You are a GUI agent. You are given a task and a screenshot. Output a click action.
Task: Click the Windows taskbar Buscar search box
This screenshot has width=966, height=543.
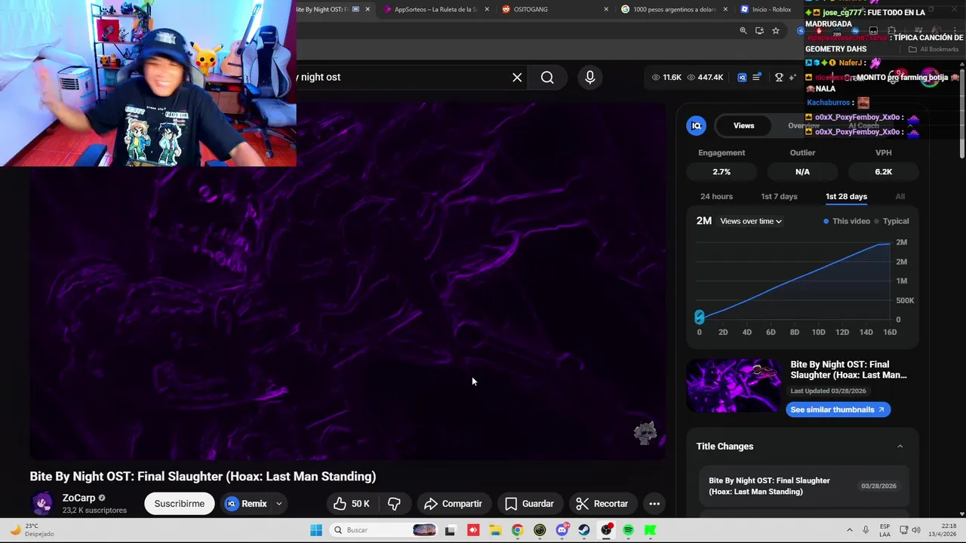[385, 530]
